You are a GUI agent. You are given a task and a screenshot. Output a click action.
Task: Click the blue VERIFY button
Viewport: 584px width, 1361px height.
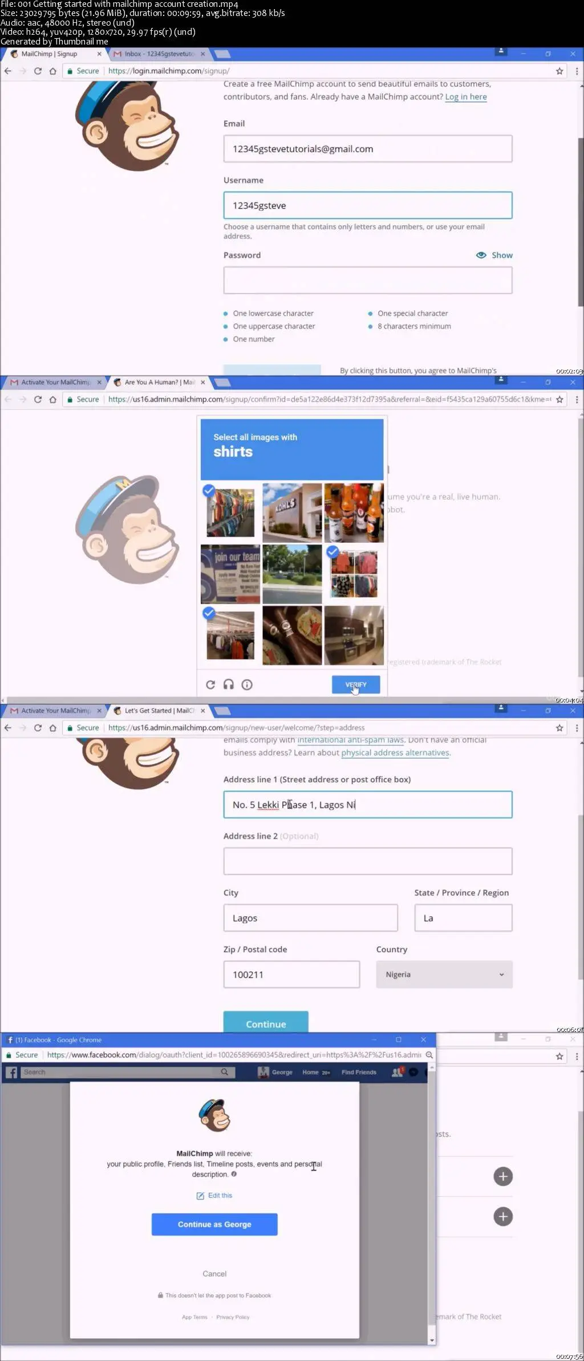point(356,684)
